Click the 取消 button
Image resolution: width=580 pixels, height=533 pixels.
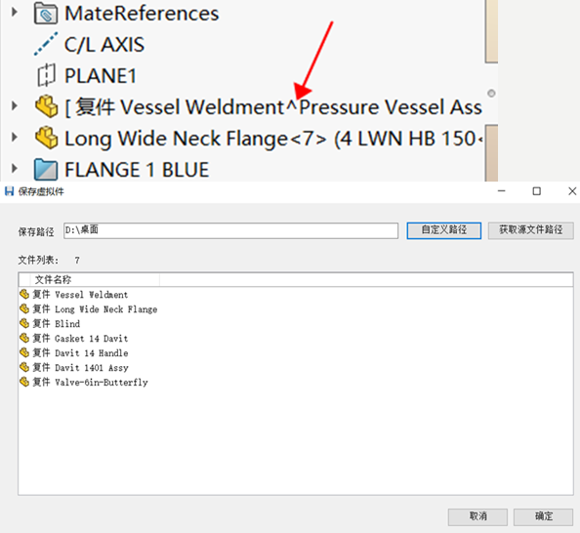click(x=477, y=516)
